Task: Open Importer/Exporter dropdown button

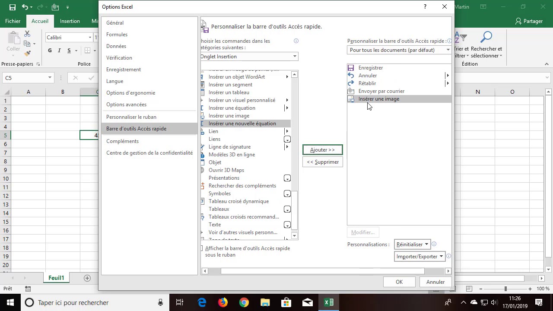Action: (x=420, y=257)
